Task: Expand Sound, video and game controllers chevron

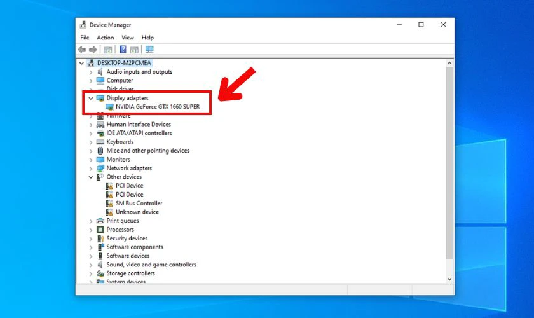Action: pyautogui.click(x=90, y=265)
